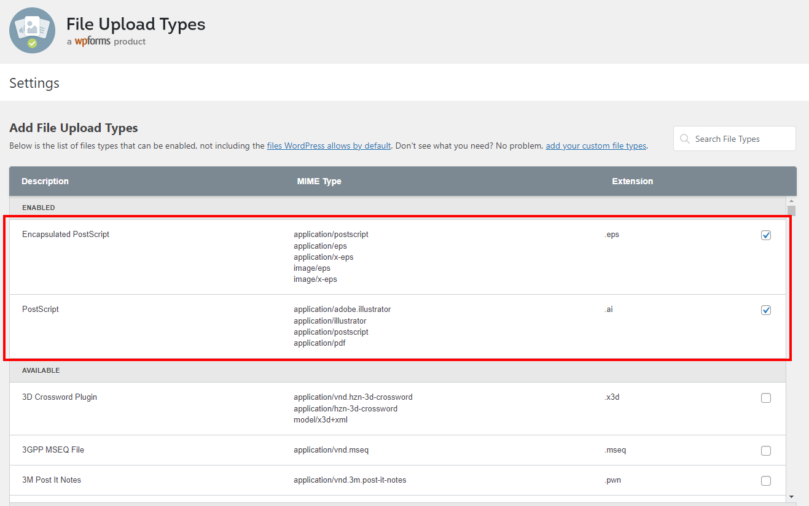
Task: Enable the 3M Post It Notes checkbox
Action: pyautogui.click(x=766, y=481)
